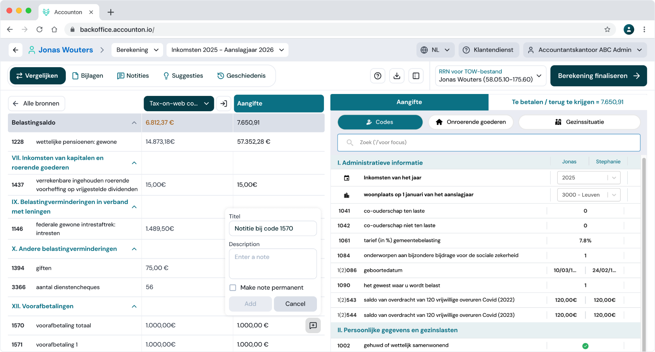
Task: Focus the Zoek codes search field
Action: tap(489, 143)
